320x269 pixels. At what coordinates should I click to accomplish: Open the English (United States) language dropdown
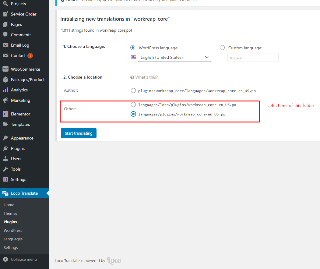pyautogui.click(x=174, y=57)
